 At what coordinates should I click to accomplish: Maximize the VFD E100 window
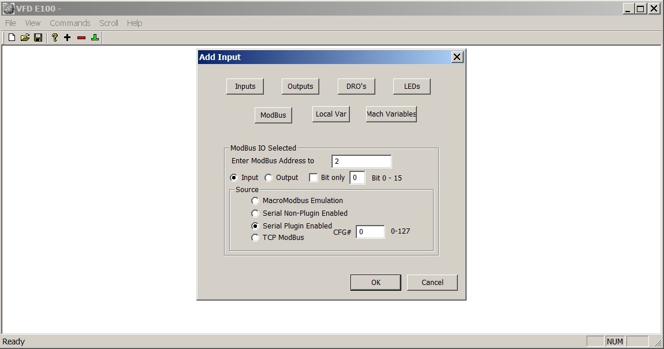click(641, 9)
